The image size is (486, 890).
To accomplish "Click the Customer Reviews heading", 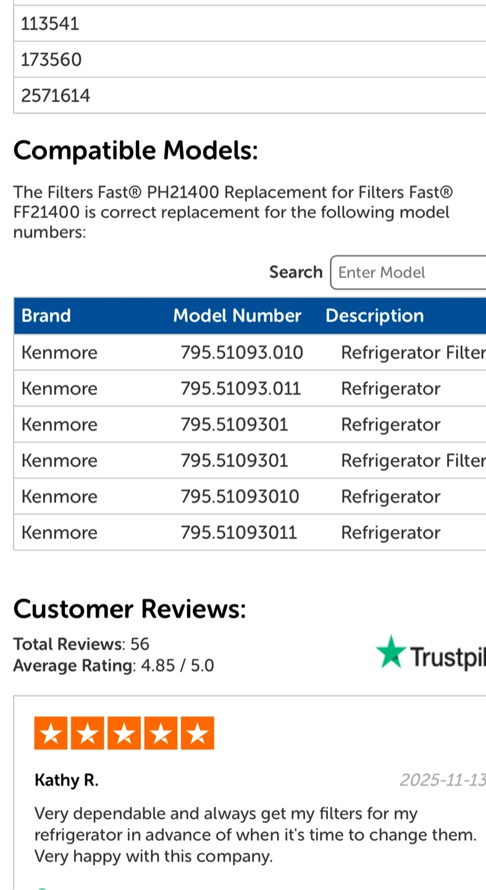I will coord(129,609).
